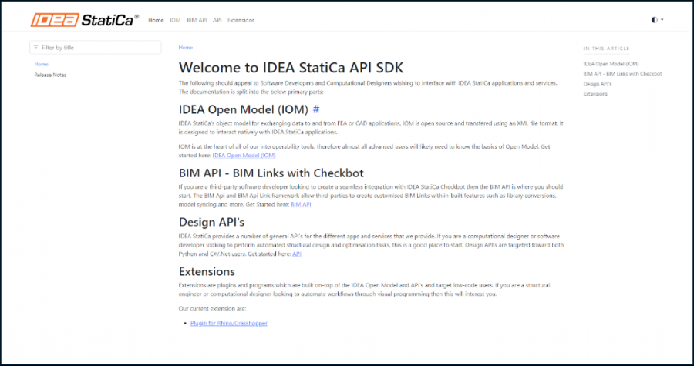Click the Home breadcrumb link
The width and height of the screenshot is (694, 366).
pyautogui.click(x=185, y=47)
